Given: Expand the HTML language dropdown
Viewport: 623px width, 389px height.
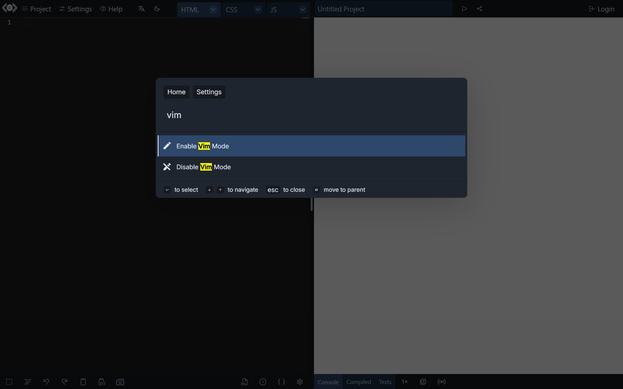Looking at the screenshot, I should (213, 9).
